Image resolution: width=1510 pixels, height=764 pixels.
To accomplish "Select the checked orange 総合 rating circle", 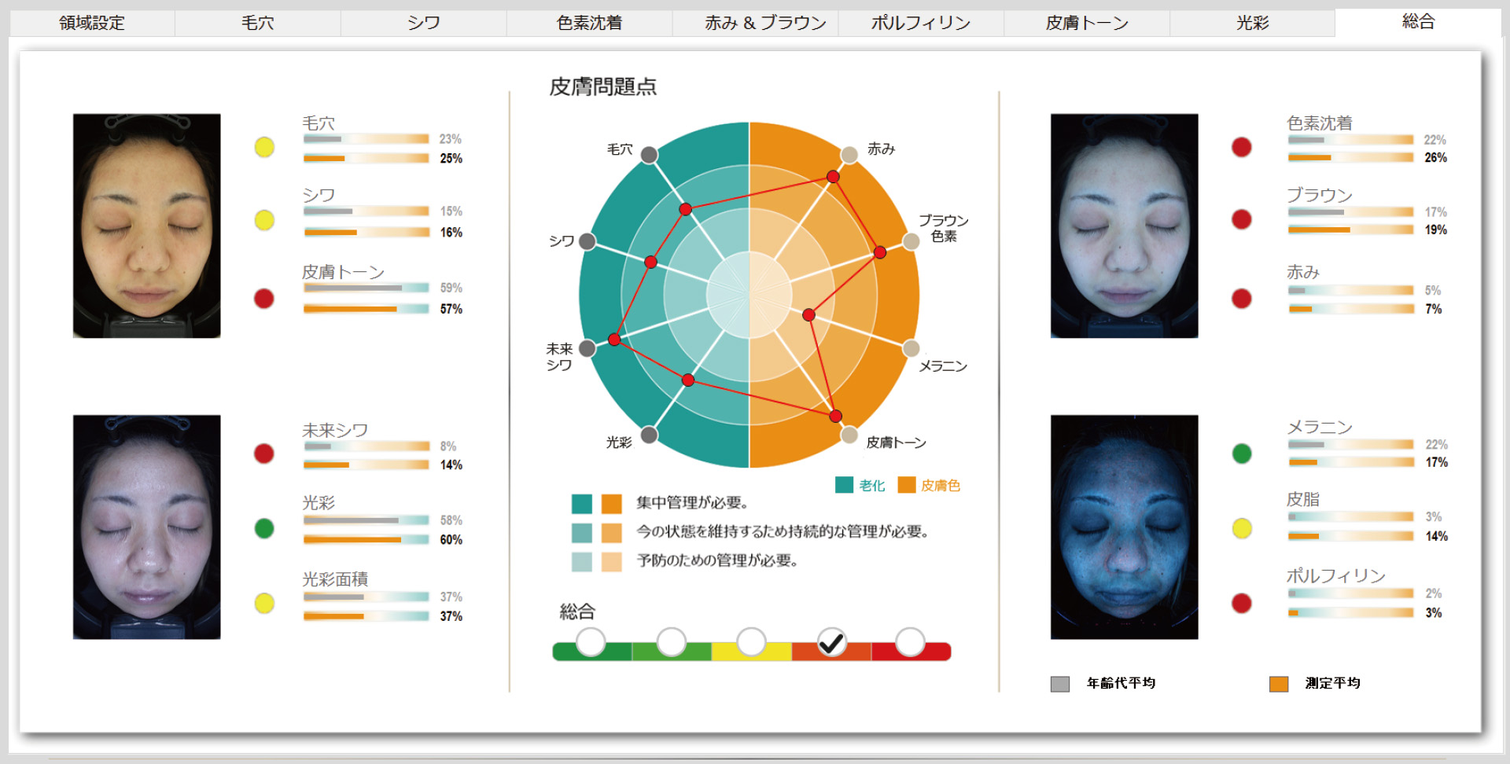I will pos(831,642).
